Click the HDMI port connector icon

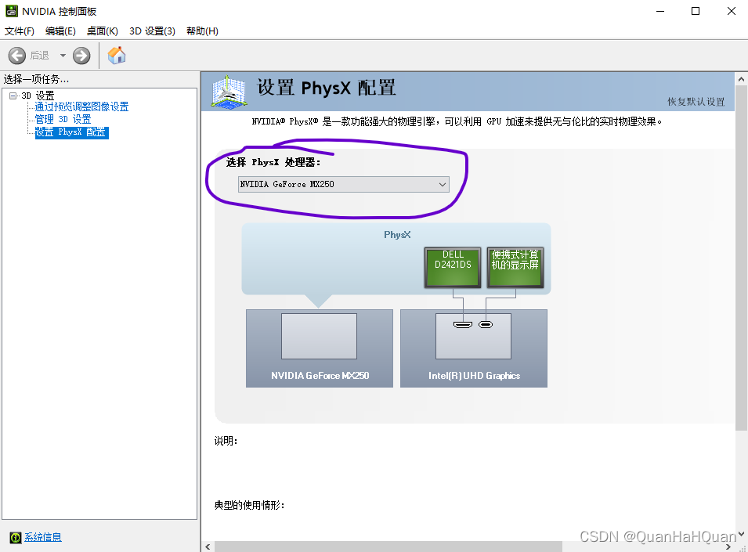[x=463, y=325]
